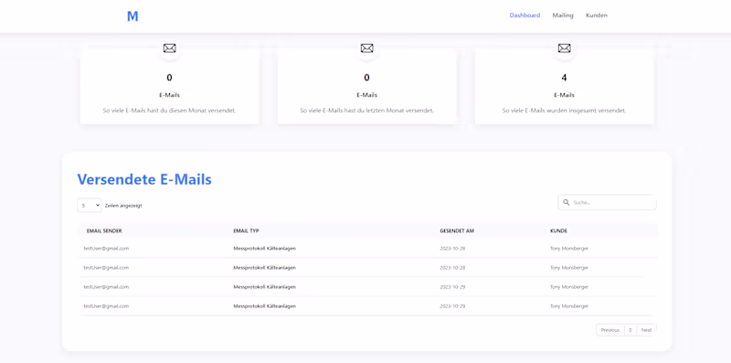Click 'So viele E-Mails hast du diesen Monat versendet.'
The height and width of the screenshot is (363, 731).
[169, 111]
